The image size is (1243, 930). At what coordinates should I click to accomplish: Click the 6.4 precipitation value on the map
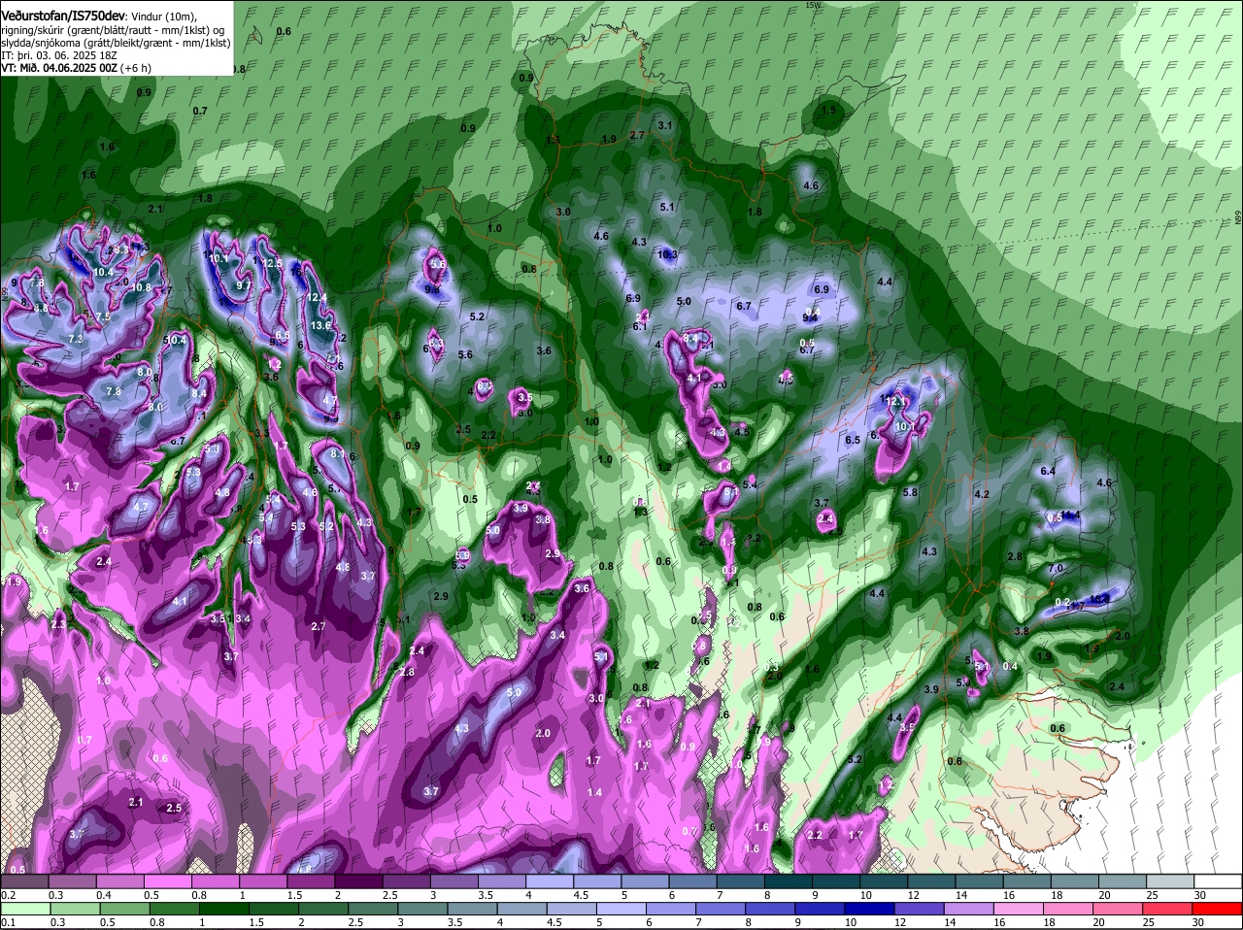point(1048,471)
